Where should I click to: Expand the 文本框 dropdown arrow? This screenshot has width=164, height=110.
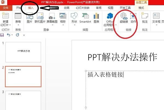(157, 25)
